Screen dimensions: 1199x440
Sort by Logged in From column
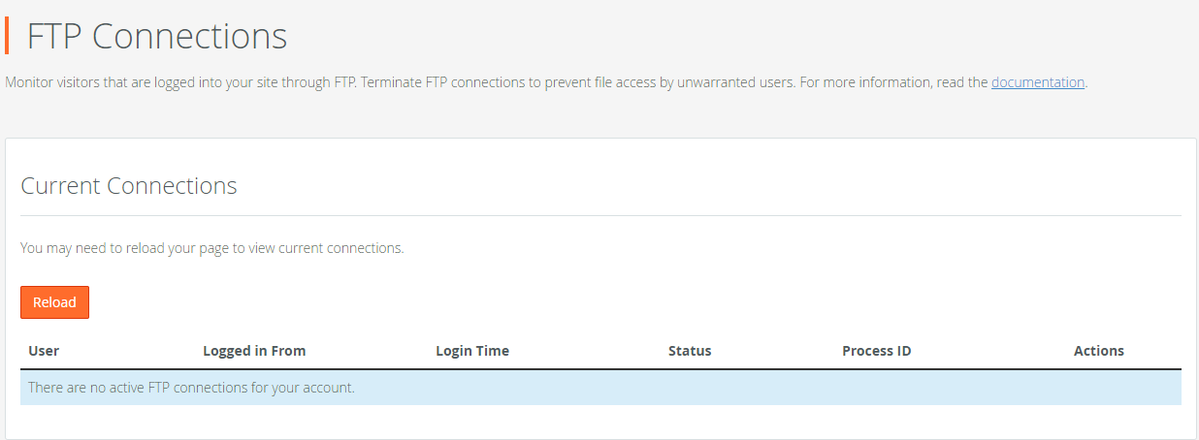(x=254, y=351)
